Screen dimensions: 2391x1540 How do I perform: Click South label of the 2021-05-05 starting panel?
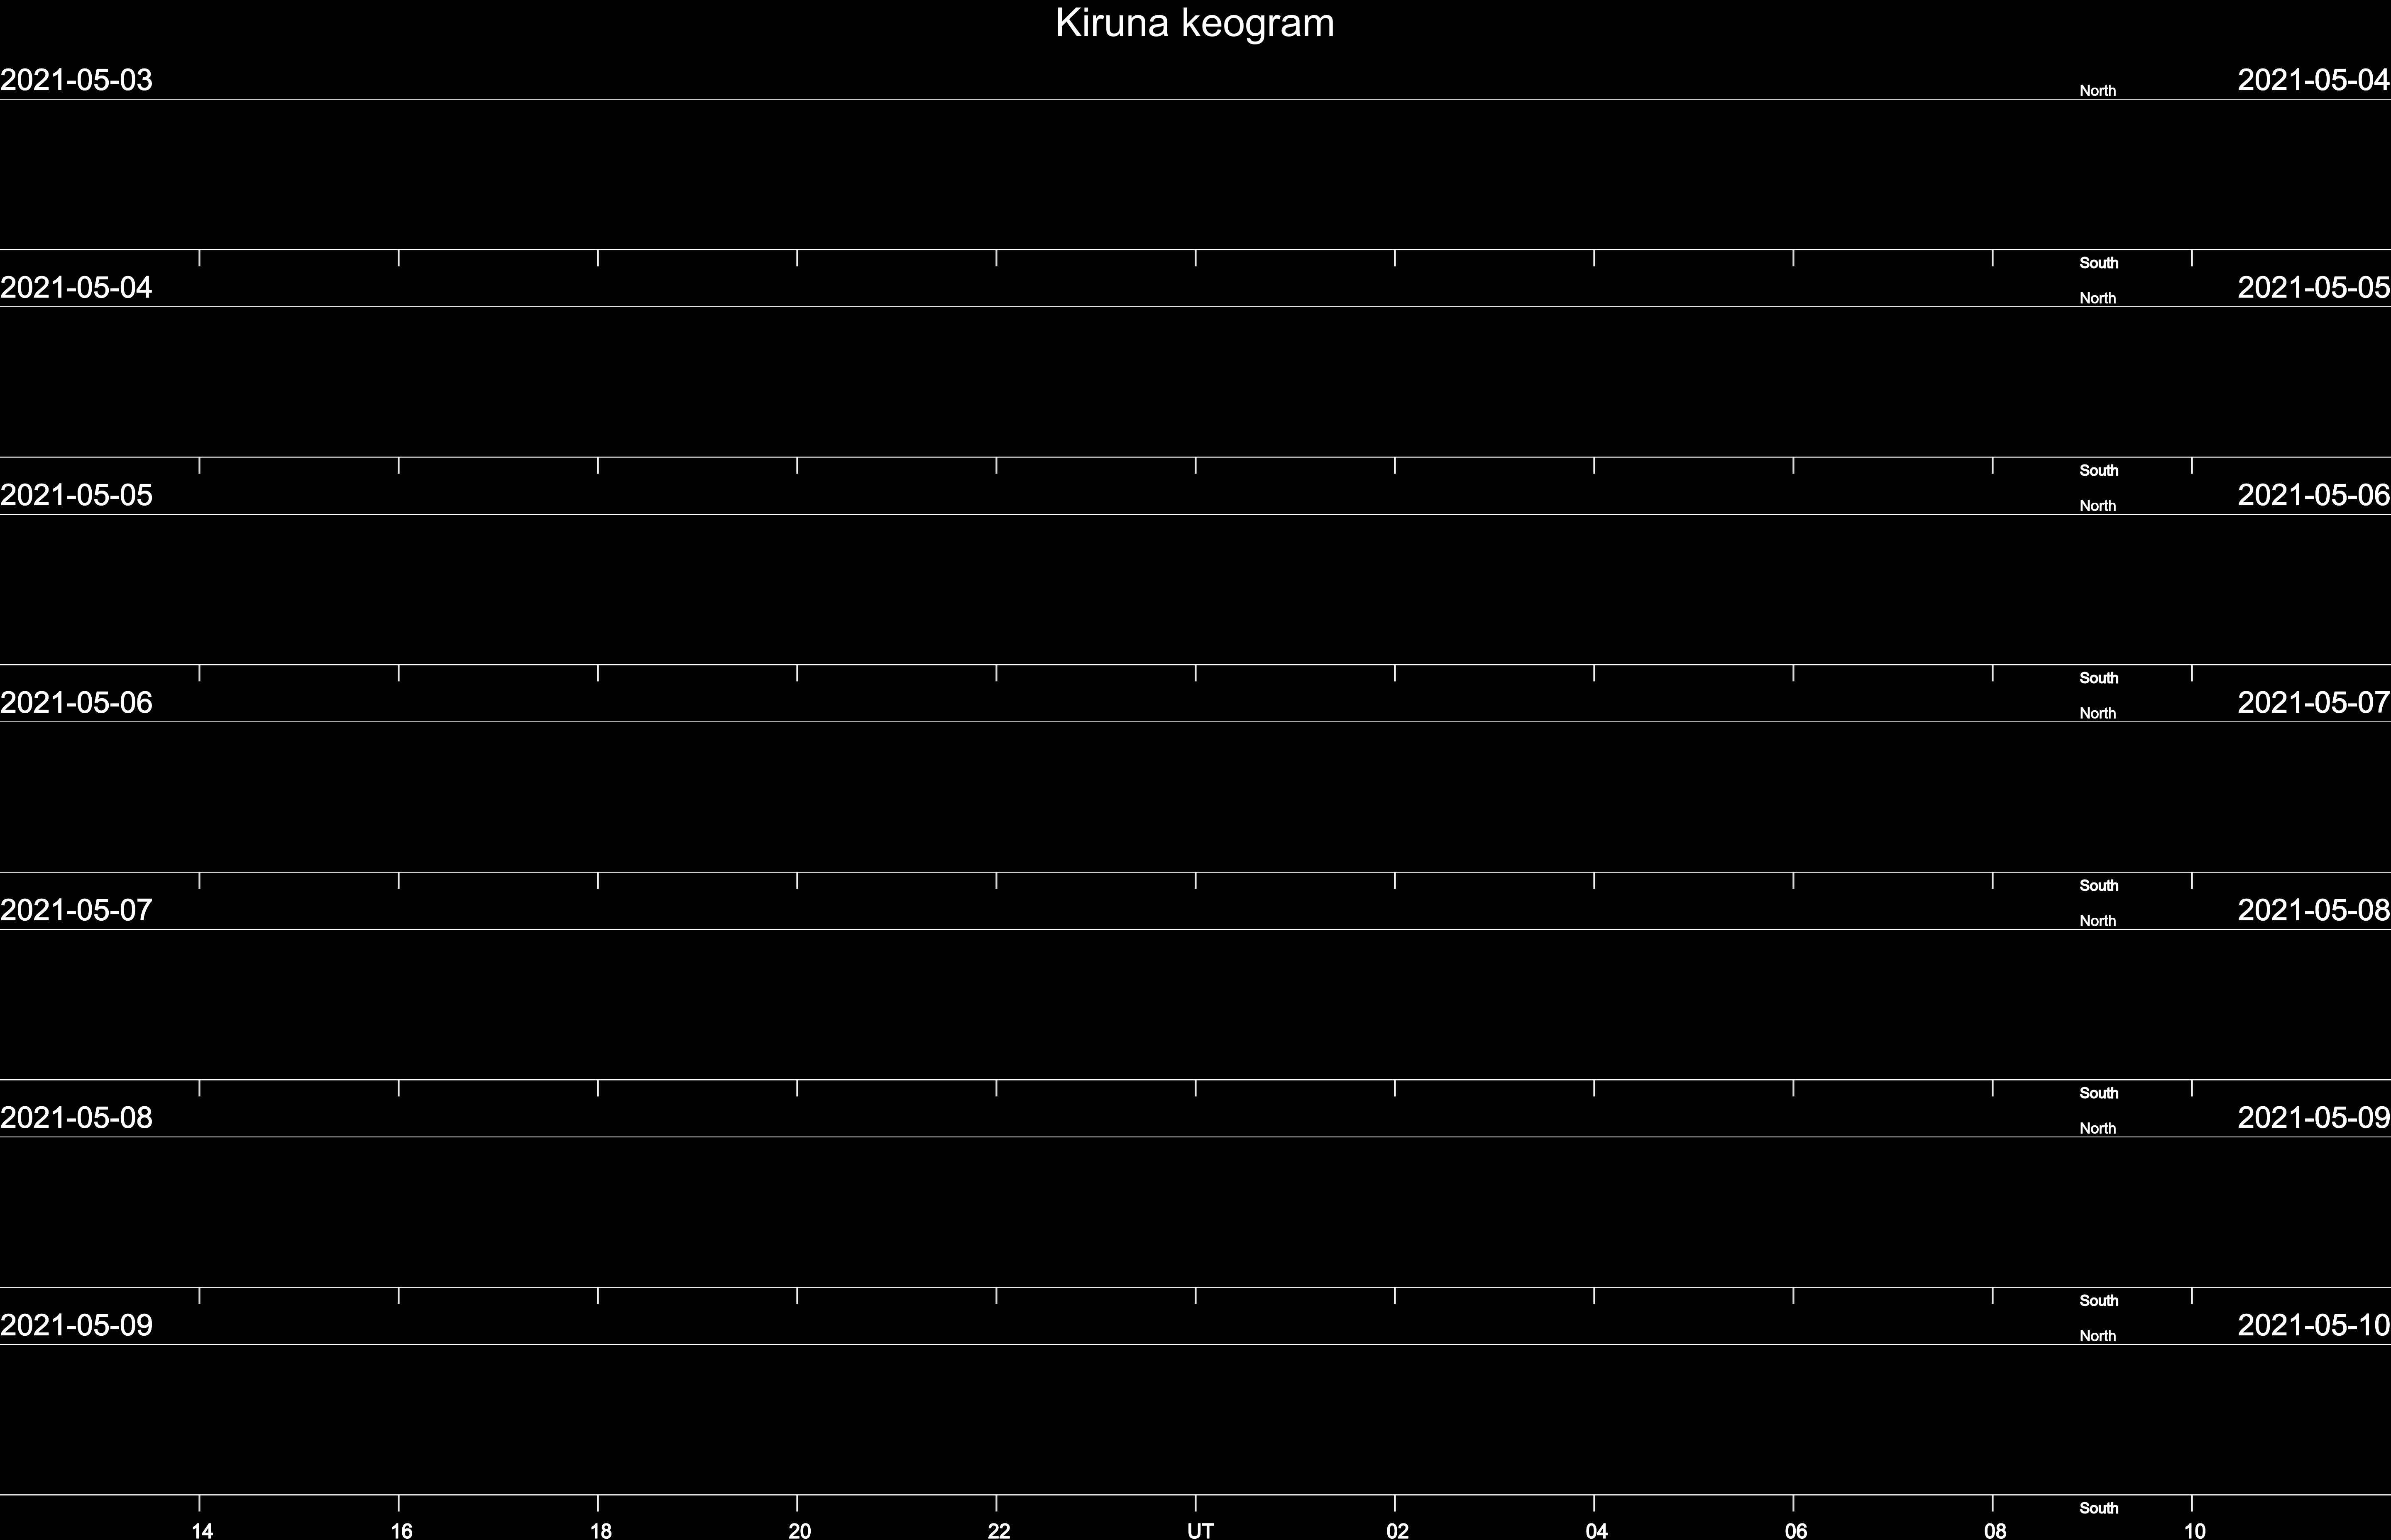click(x=2099, y=678)
